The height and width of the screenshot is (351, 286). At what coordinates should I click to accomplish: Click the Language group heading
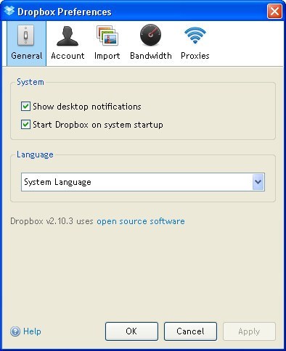(35, 154)
